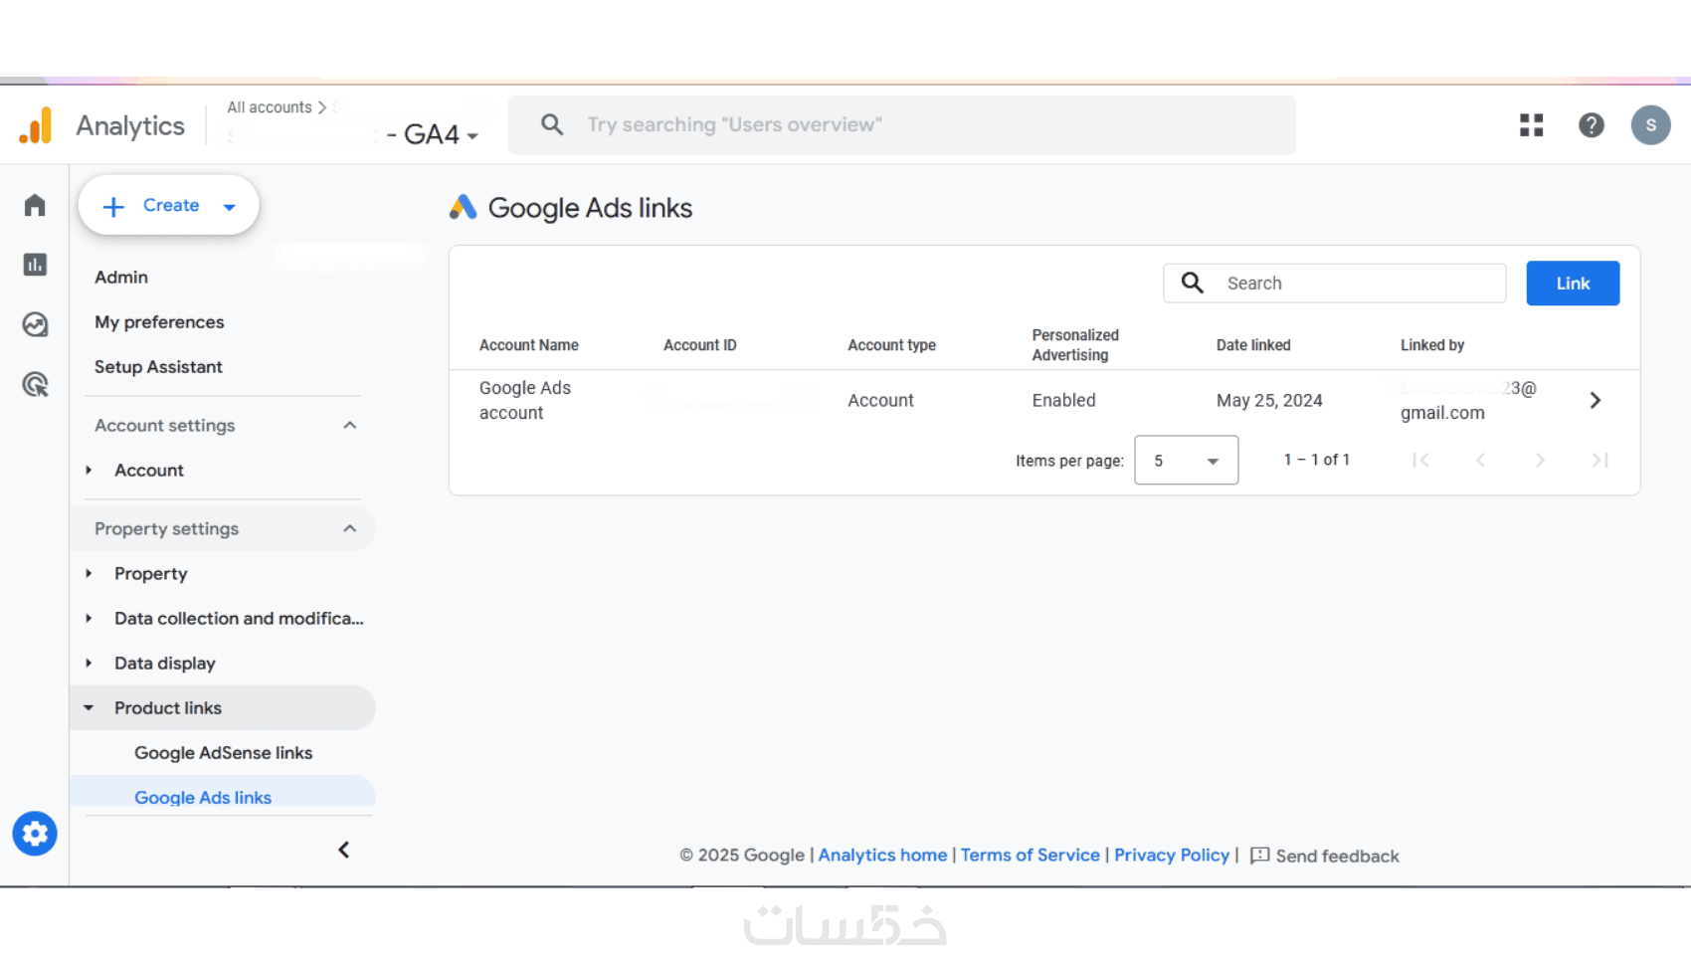Collapse the Property settings section
The image size is (1691, 965).
point(349,529)
